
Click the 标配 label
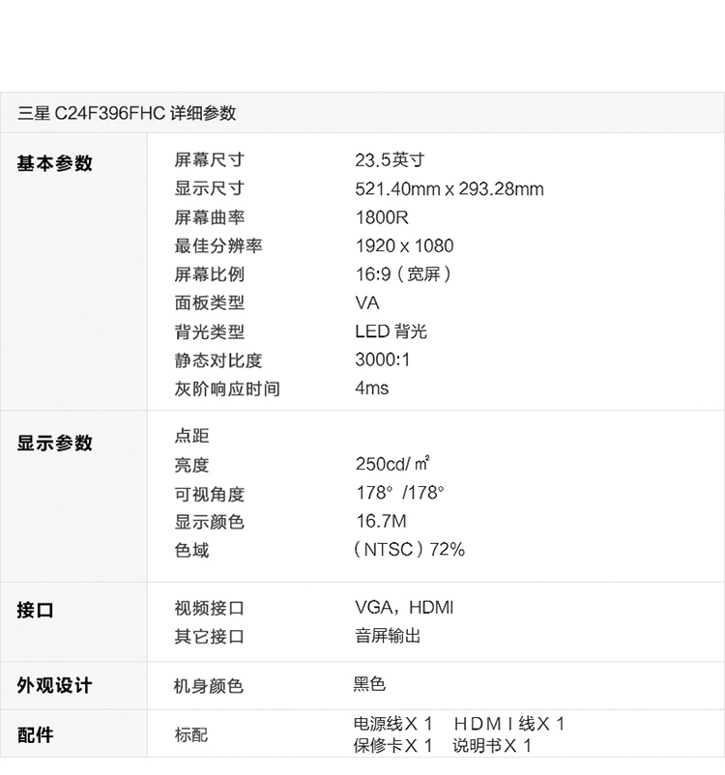(x=191, y=734)
